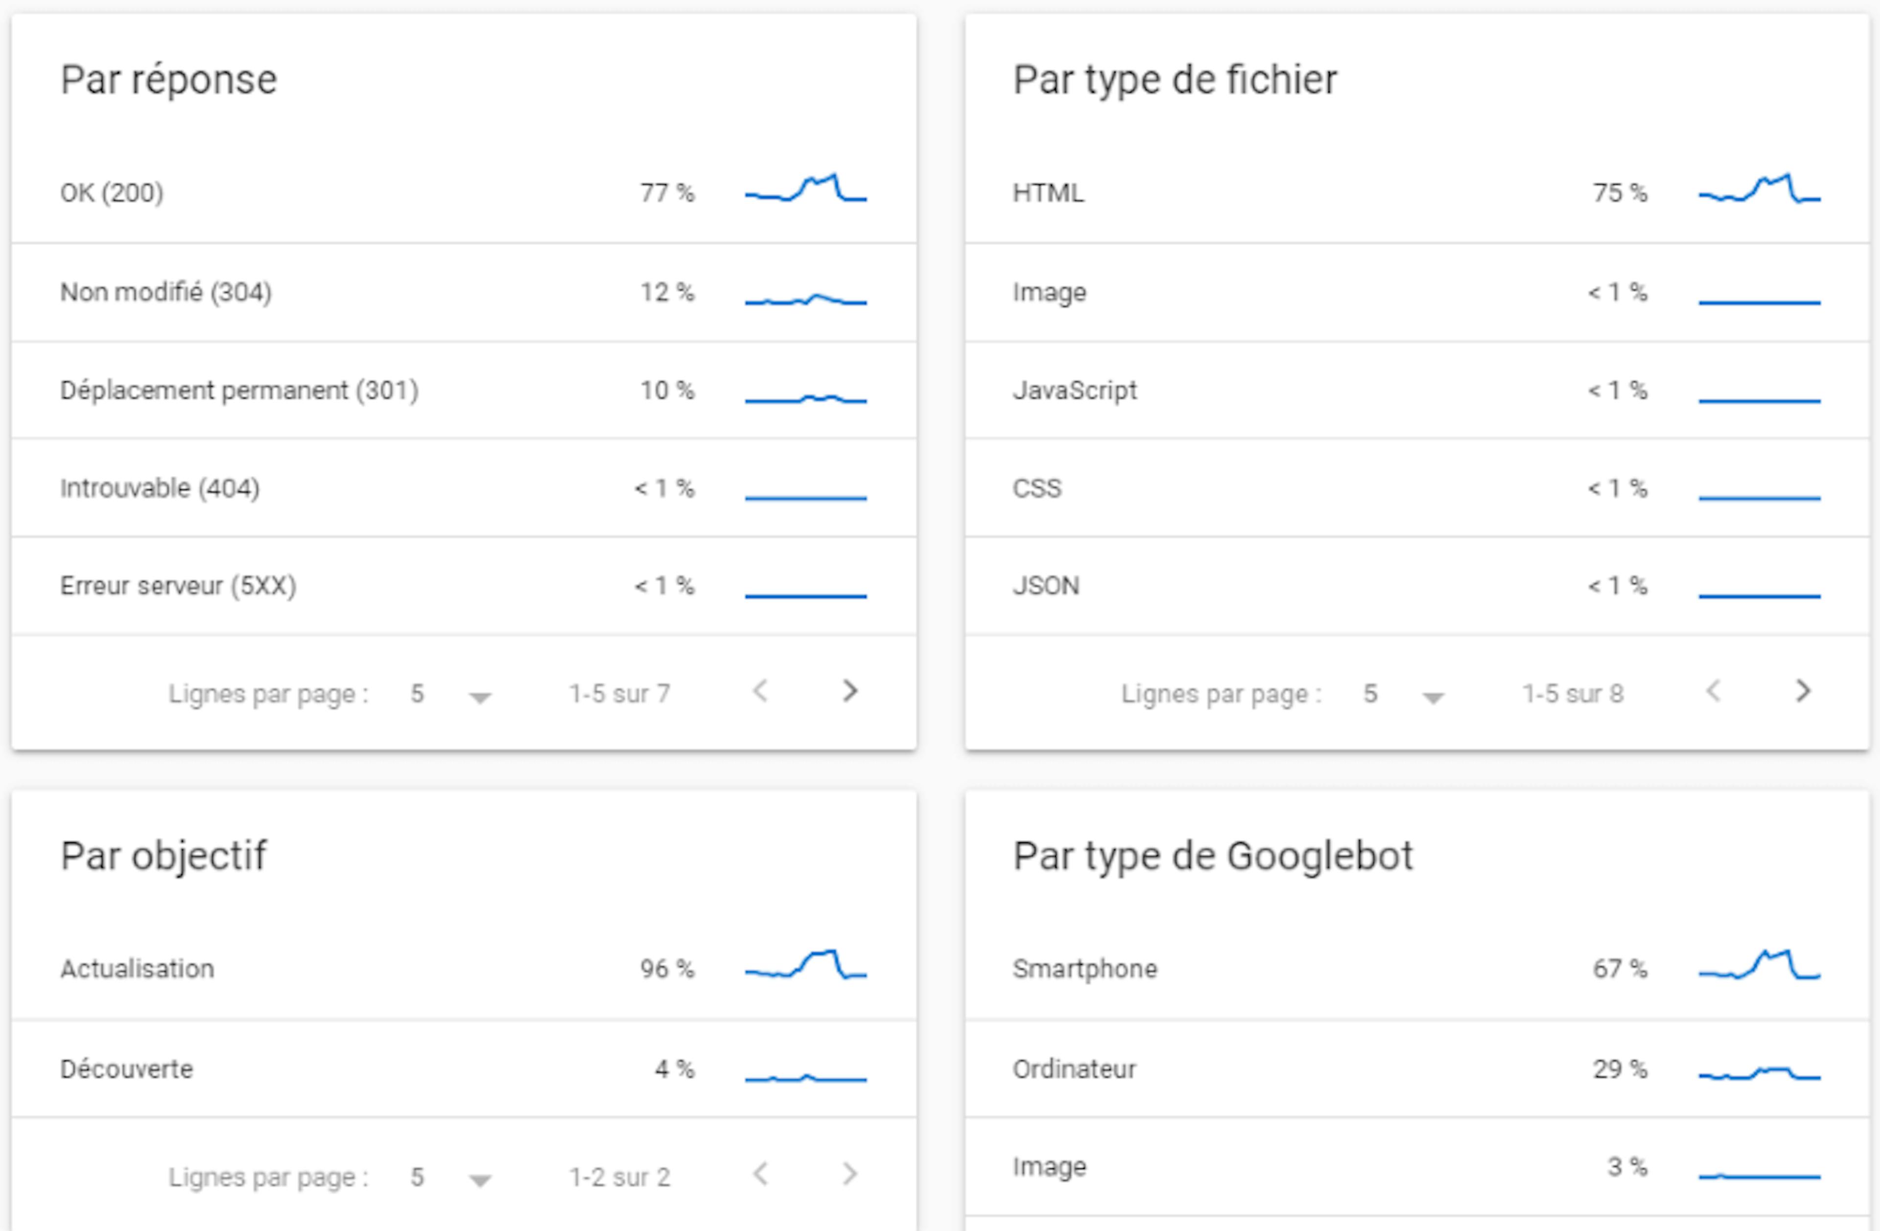Click the Erreur serveur (5XX) row
The width and height of the screenshot is (1880, 1231).
point(316,585)
